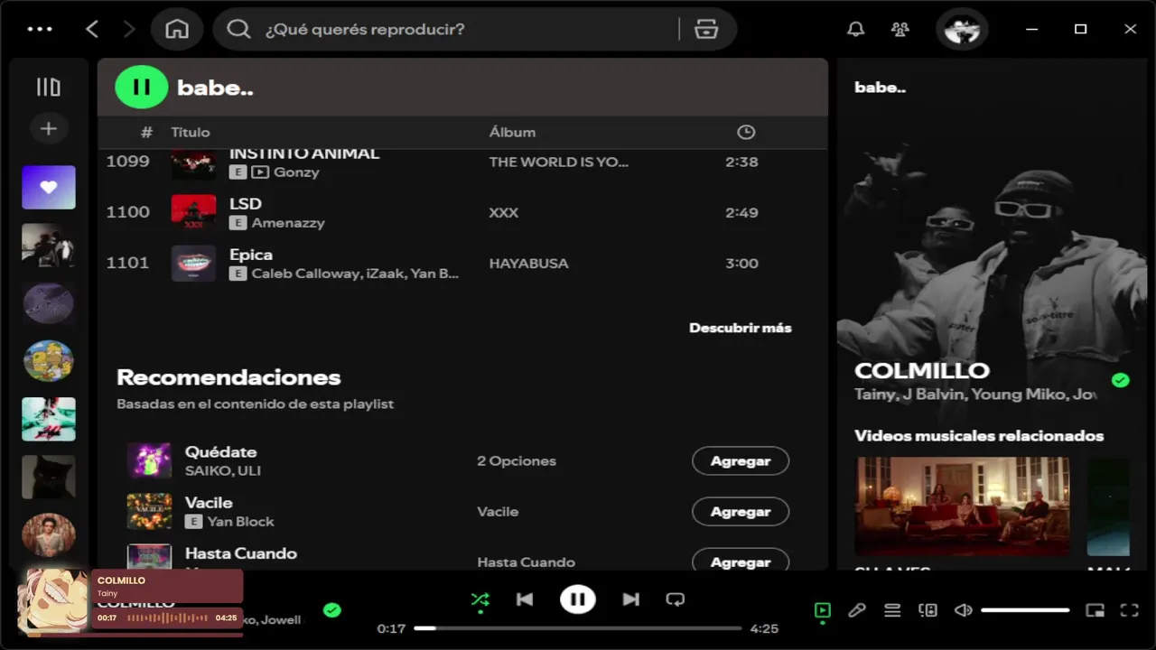Open the friend activity icon
The height and width of the screenshot is (650, 1156).
click(x=900, y=29)
